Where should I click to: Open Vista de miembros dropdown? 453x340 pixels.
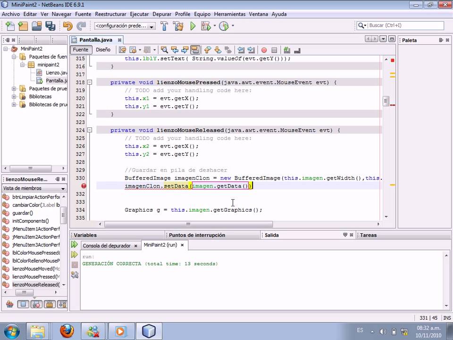[x=34, y=188]
